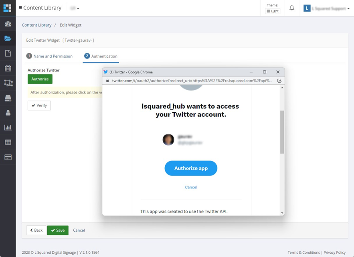
Task: Cancel editing the widget
Action: 79,231
